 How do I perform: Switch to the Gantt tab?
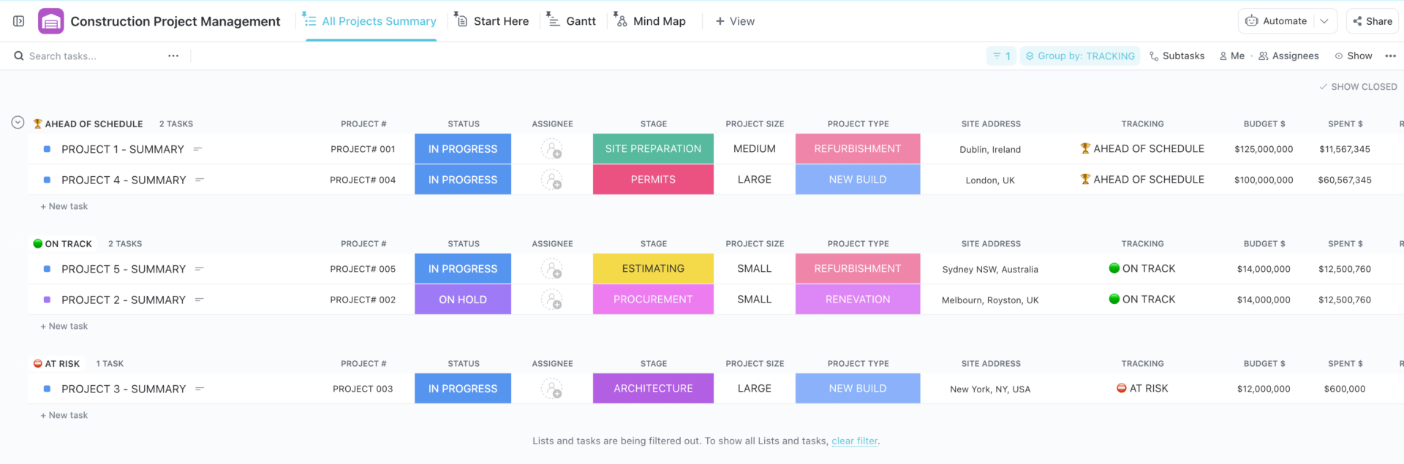(x=573, y=21)
